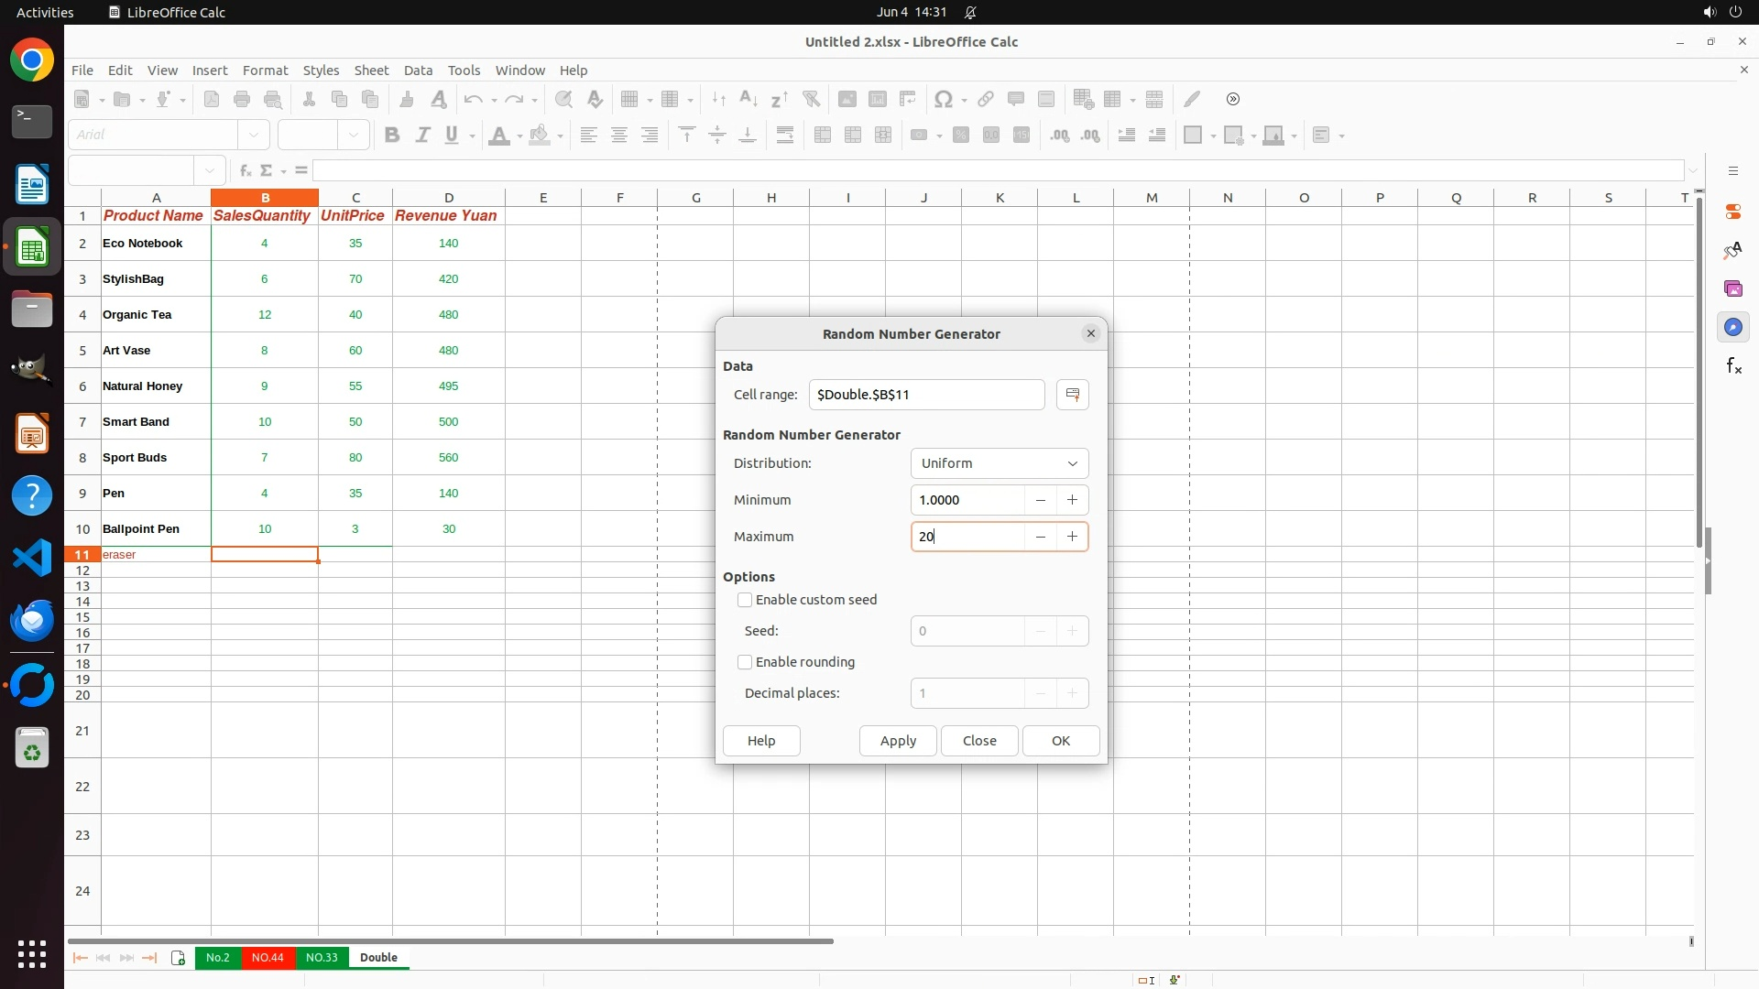The image size is (1759, 989).
Task: Open the sidebar Navigator panel
Action: (x=1732, y=328)
